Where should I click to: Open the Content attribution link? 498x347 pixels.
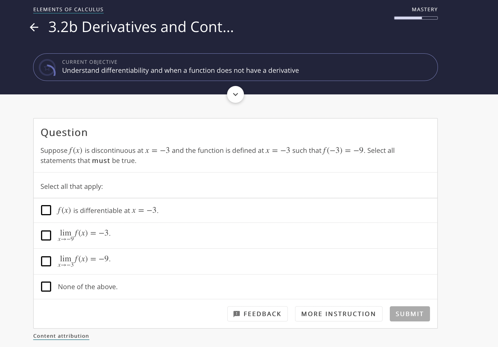[61, 336]
